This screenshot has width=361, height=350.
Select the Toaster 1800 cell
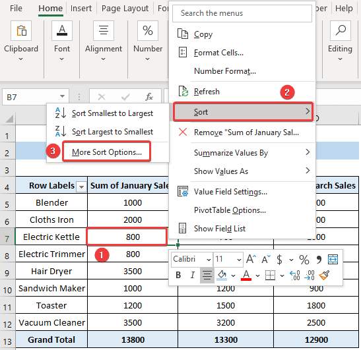(316, 305)
